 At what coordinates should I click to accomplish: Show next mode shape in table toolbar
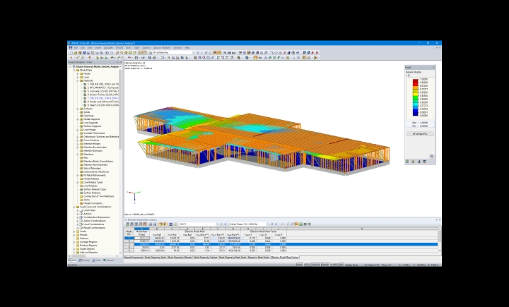pyautogui.click(x=276, y=224)
